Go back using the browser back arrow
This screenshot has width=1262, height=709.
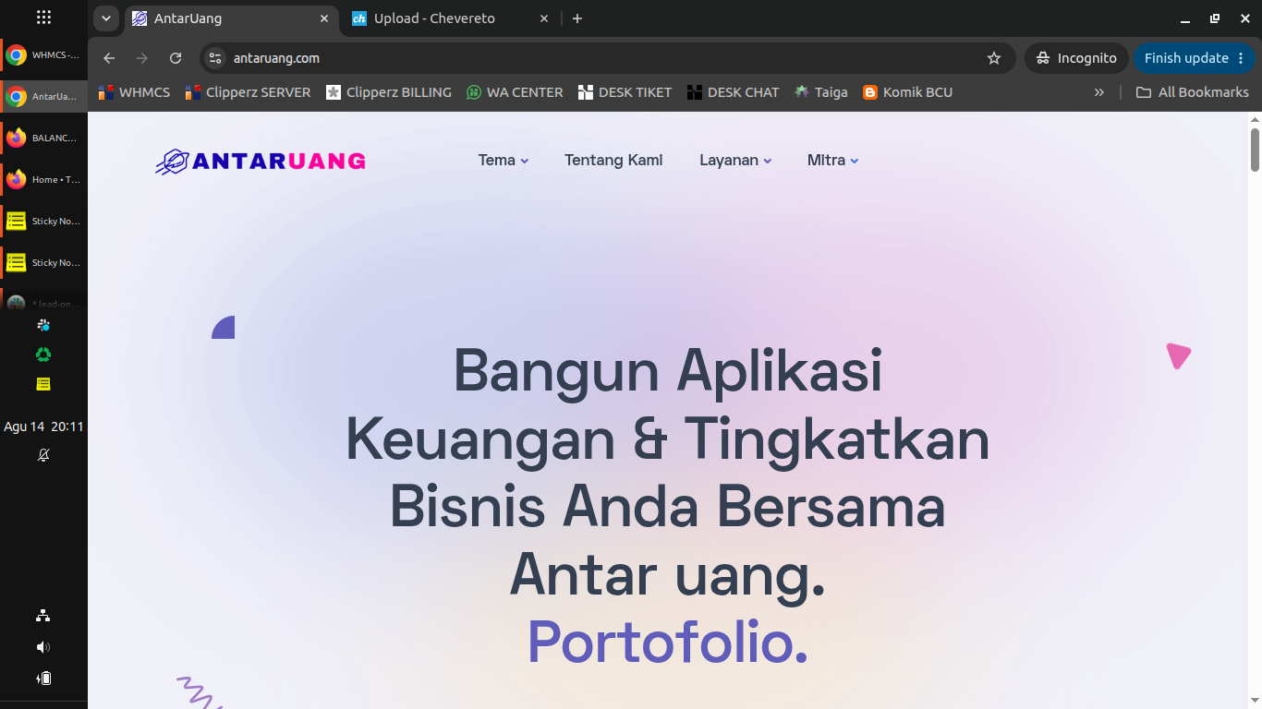pyautogui.click(x=109, y=58)
